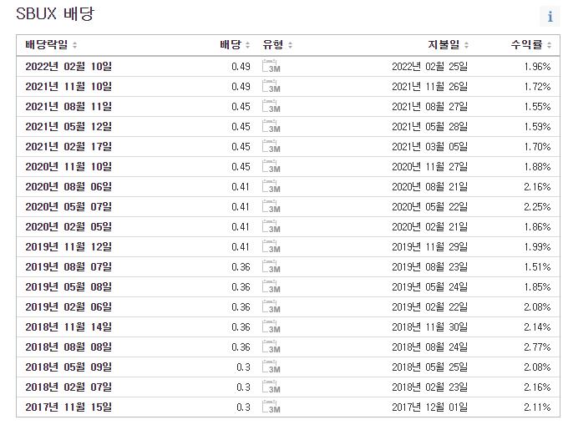
Task: Click payment date 2021년 11월 26일
Action: pyautogui.click(x=429, y=87)
